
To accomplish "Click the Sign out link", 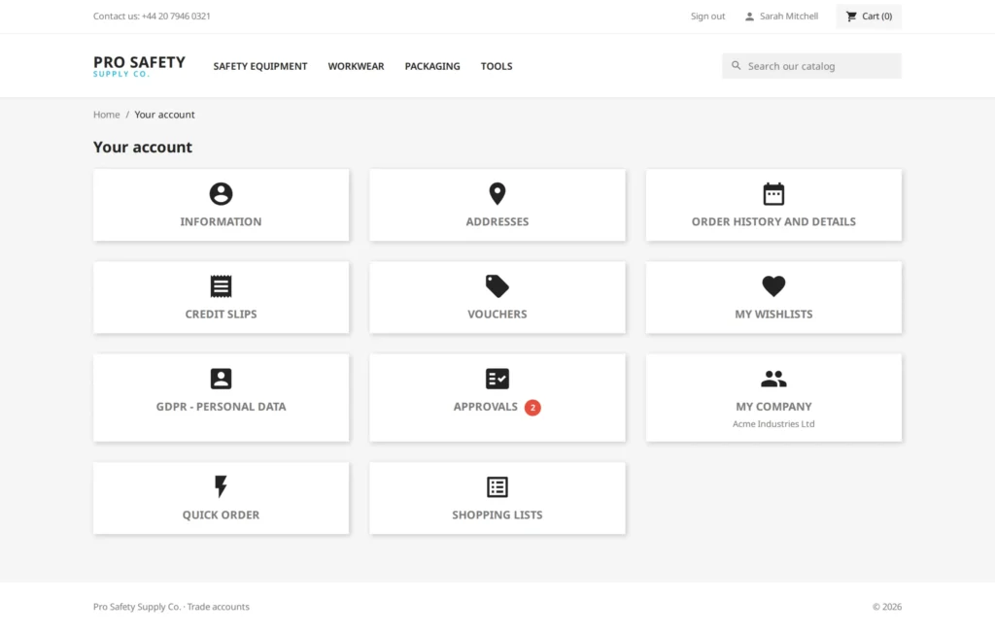I will point(707,17).
